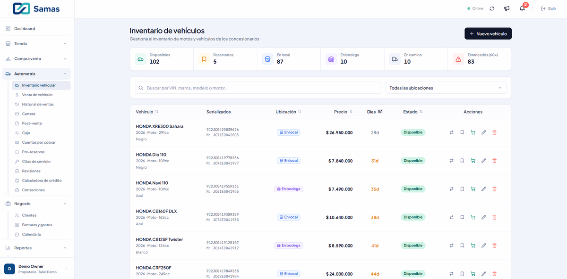This screenshot has width=567, height=279.
Task: Click cart icon for HONDA Dio 110
Action: tap(473, 161)
